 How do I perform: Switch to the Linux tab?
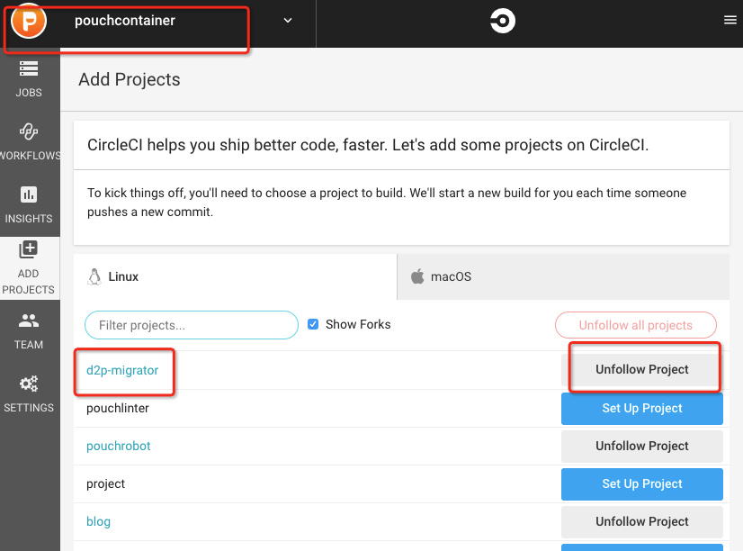pos(235,276)
